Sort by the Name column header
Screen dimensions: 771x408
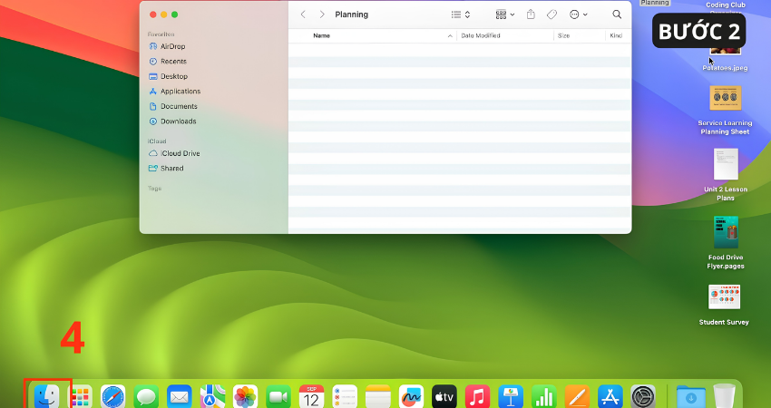322,35
